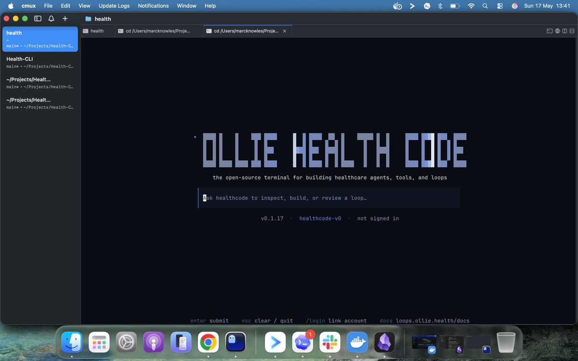The height and width of the screenshot is (361, 578).
Task: Click the new terminal pane icon
Action: point(550,31)
